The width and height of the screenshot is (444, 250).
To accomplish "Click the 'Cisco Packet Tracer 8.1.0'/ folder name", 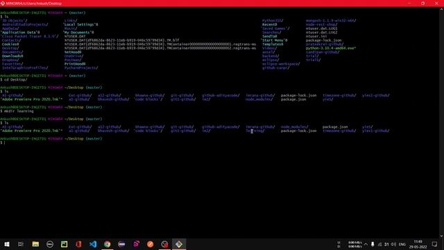I will tap(30, 36).
